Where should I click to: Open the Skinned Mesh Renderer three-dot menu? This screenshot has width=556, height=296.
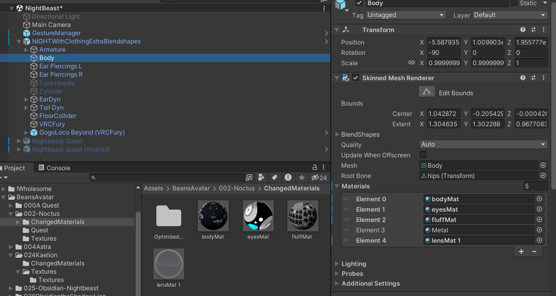(x=544, y=78)
